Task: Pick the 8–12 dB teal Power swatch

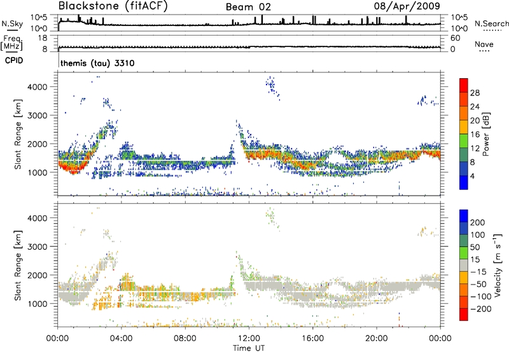Action: click(464, 154)
